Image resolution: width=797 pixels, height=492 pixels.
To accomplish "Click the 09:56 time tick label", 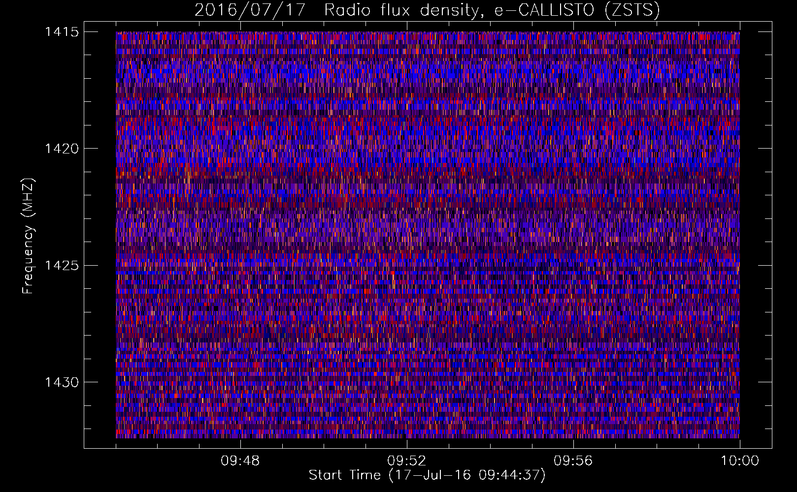I will coord(573,461).
